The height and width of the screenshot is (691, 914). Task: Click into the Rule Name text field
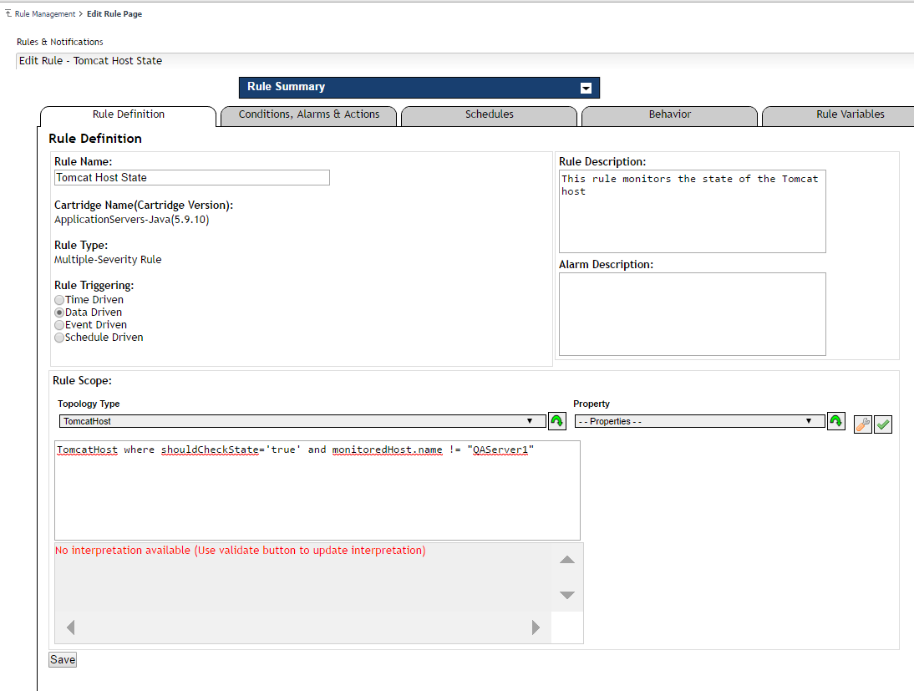coord(191,177)
